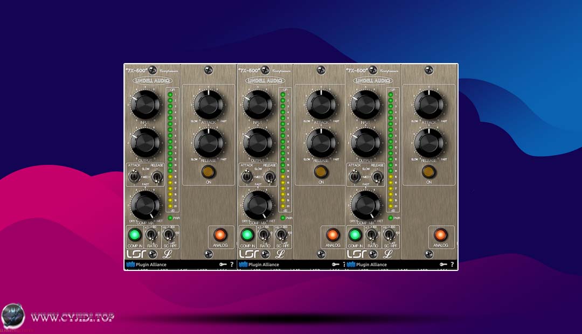Viewport: 582px width, 334px height.
Task: Flip the SC HPF switch on left compressor
Action: [x=169, y=234]
